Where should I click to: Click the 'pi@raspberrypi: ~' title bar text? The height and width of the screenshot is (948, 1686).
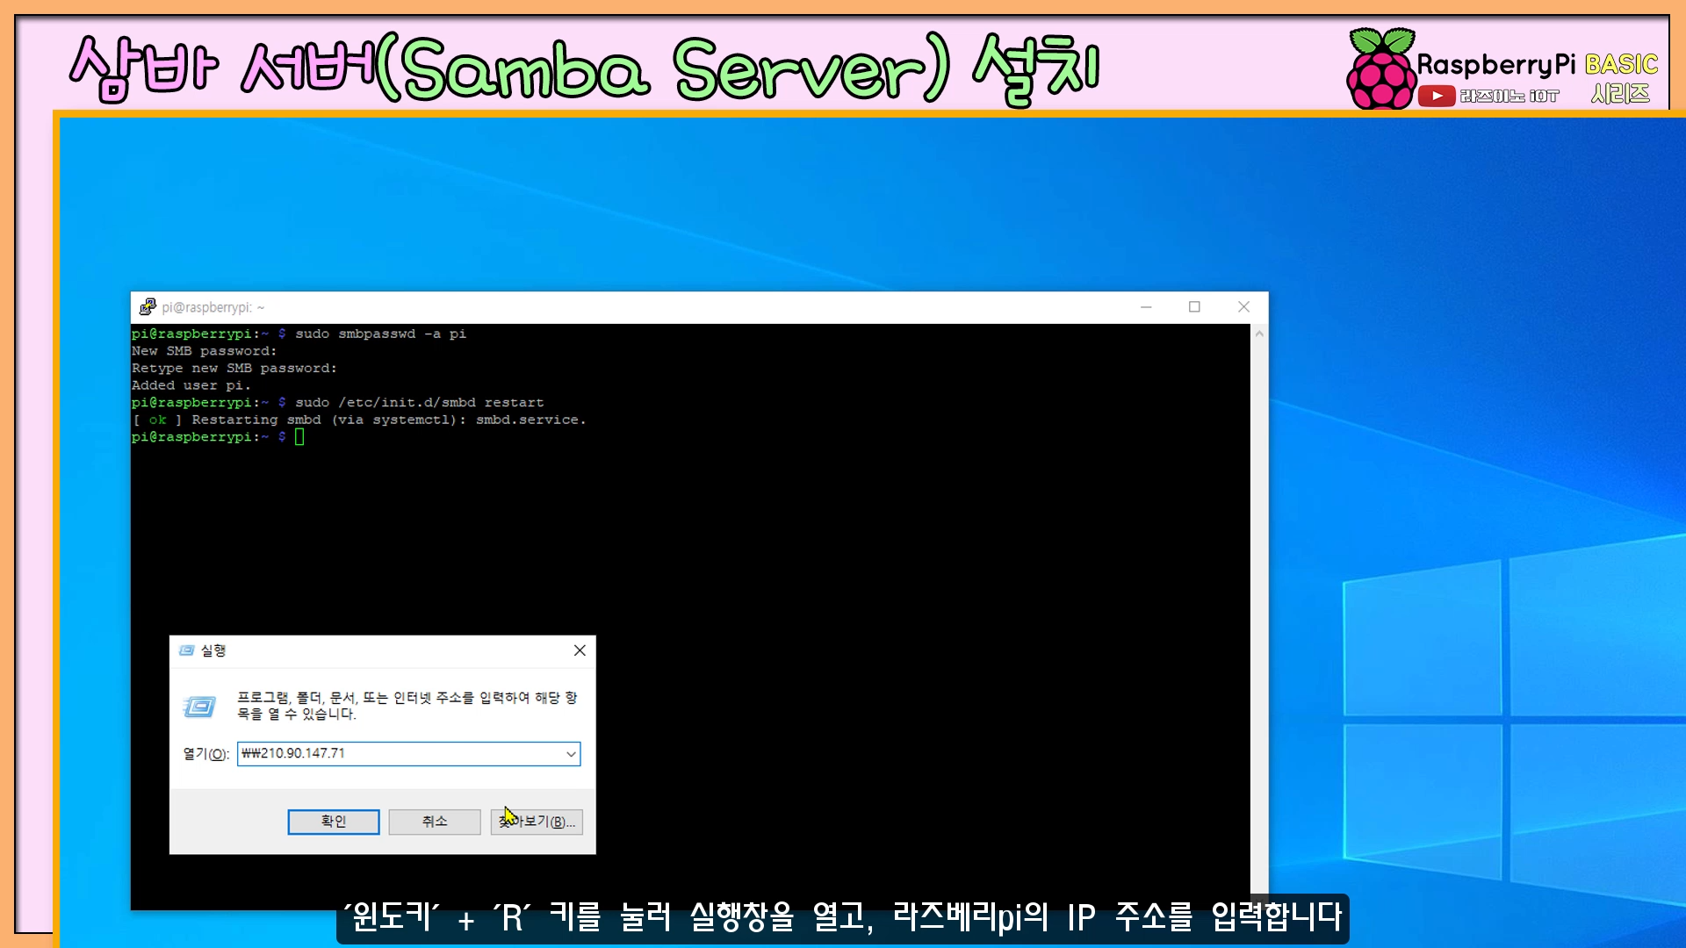[213, 307]
